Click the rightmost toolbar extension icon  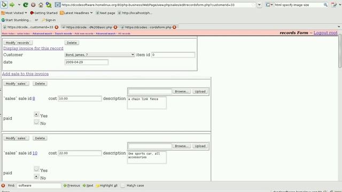coord(333,5)
